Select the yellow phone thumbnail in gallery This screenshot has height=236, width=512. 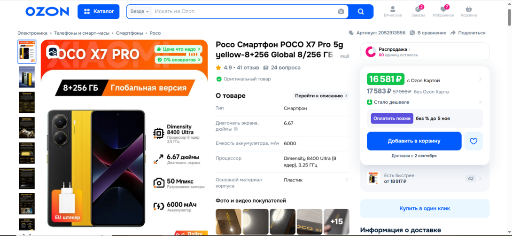(x=27, y=77)
